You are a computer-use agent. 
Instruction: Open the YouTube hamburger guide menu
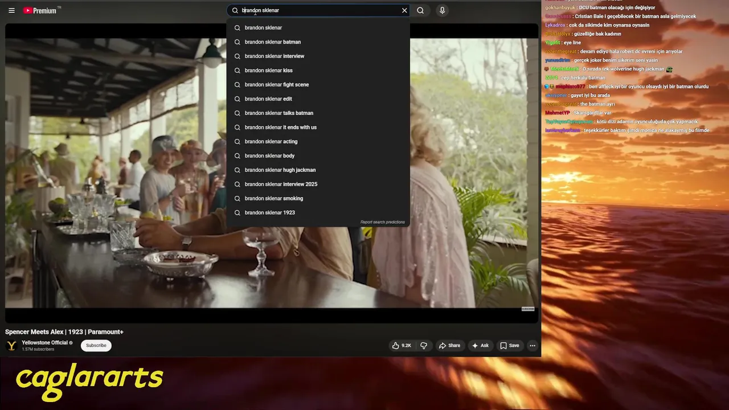[x=11, y=10]
